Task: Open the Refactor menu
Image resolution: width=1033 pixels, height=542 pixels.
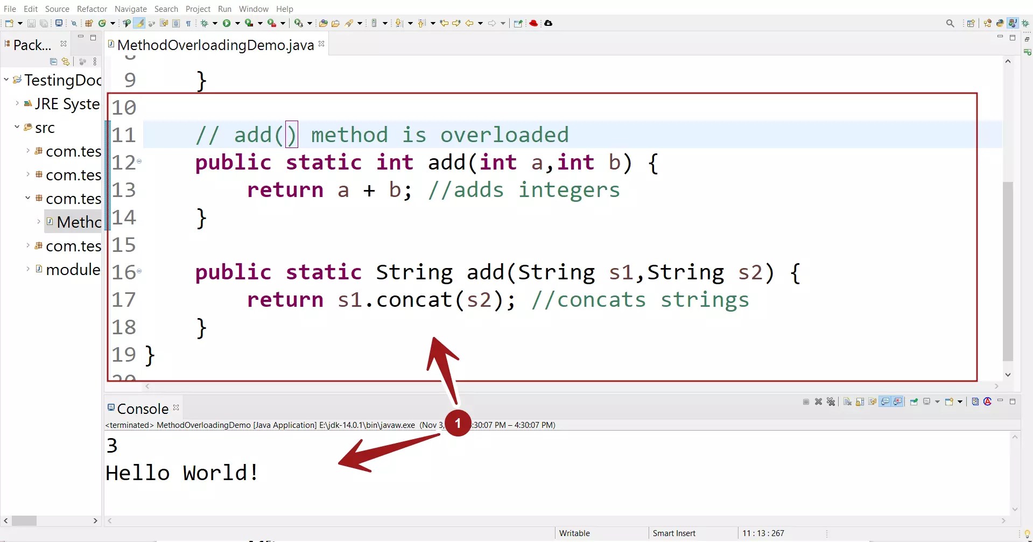Action: point(92,9)
